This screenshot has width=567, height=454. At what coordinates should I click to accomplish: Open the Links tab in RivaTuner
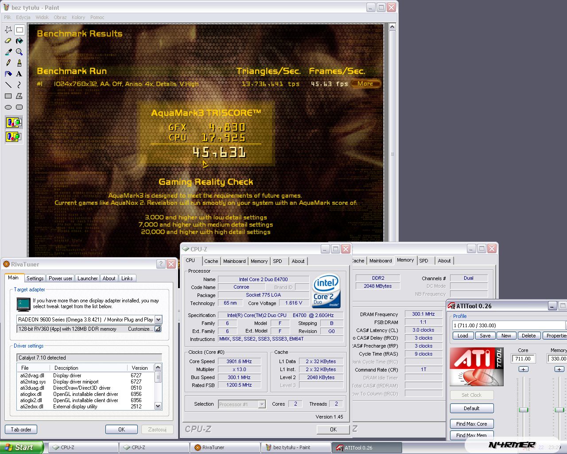click(x=127, y=278)
